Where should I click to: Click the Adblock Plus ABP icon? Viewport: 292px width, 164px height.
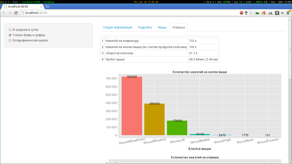[242, 13]
